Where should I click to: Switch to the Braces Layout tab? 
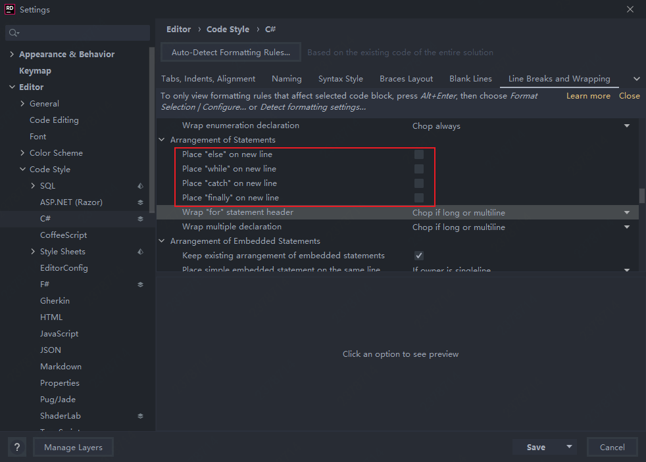click(x=406, y=78)
